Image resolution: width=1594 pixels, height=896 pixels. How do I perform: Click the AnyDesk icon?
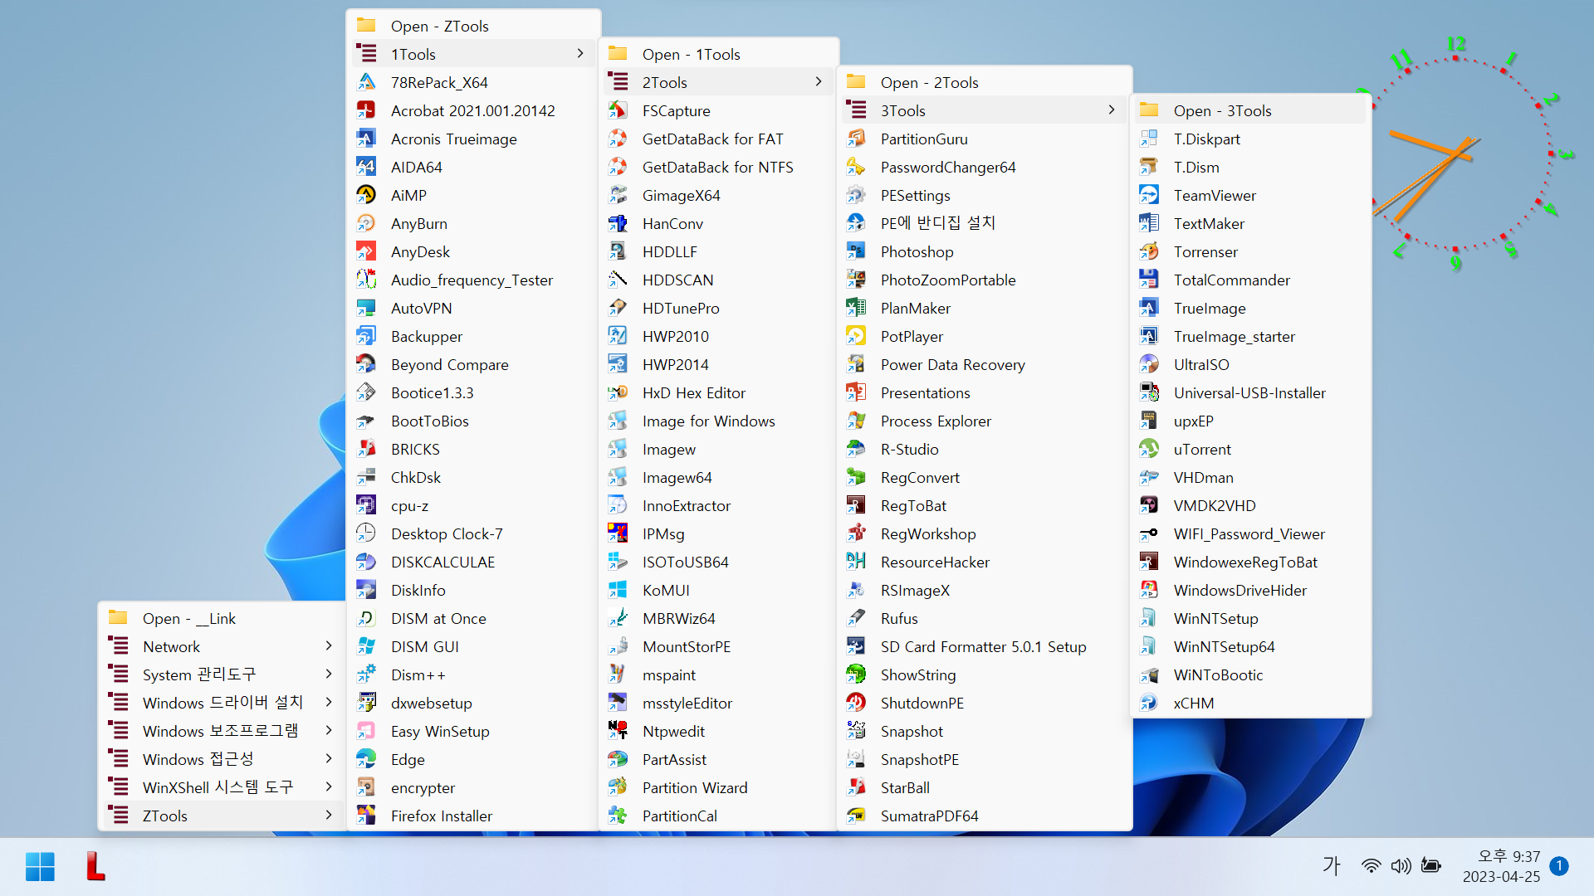pyautogui.click(x=366, y=251)
